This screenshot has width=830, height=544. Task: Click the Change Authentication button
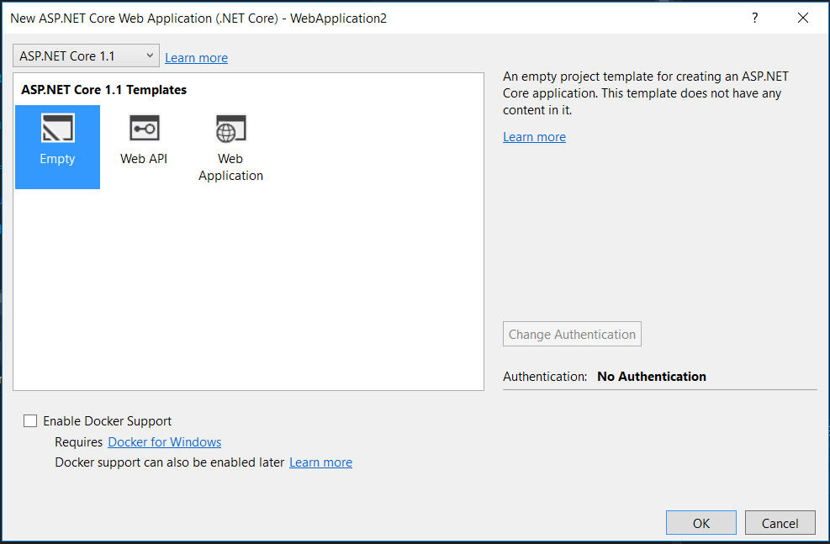572,334
